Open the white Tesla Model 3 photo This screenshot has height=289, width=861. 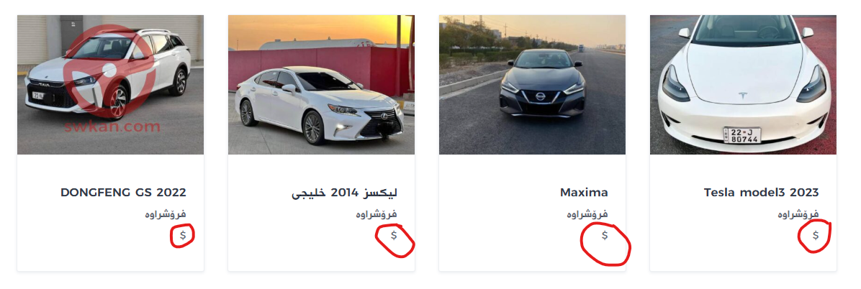tap(743, 84)
